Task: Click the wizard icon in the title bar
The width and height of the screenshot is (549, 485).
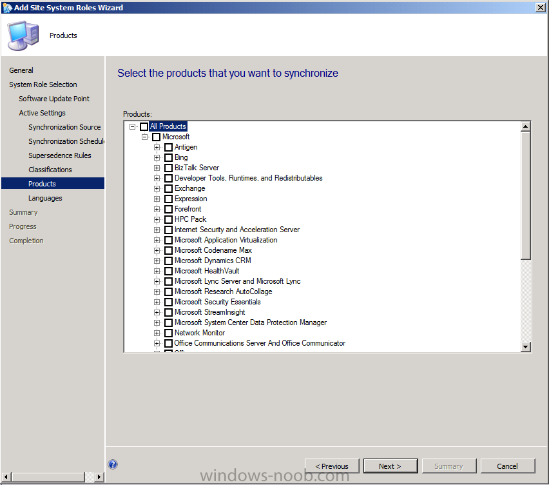Action: tap(7, 7)
